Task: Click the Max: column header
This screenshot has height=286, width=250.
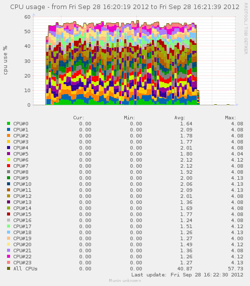Action: 230,118
